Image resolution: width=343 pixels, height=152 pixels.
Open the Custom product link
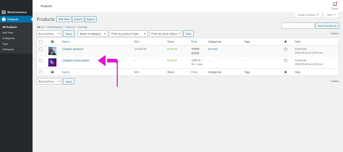73,49
